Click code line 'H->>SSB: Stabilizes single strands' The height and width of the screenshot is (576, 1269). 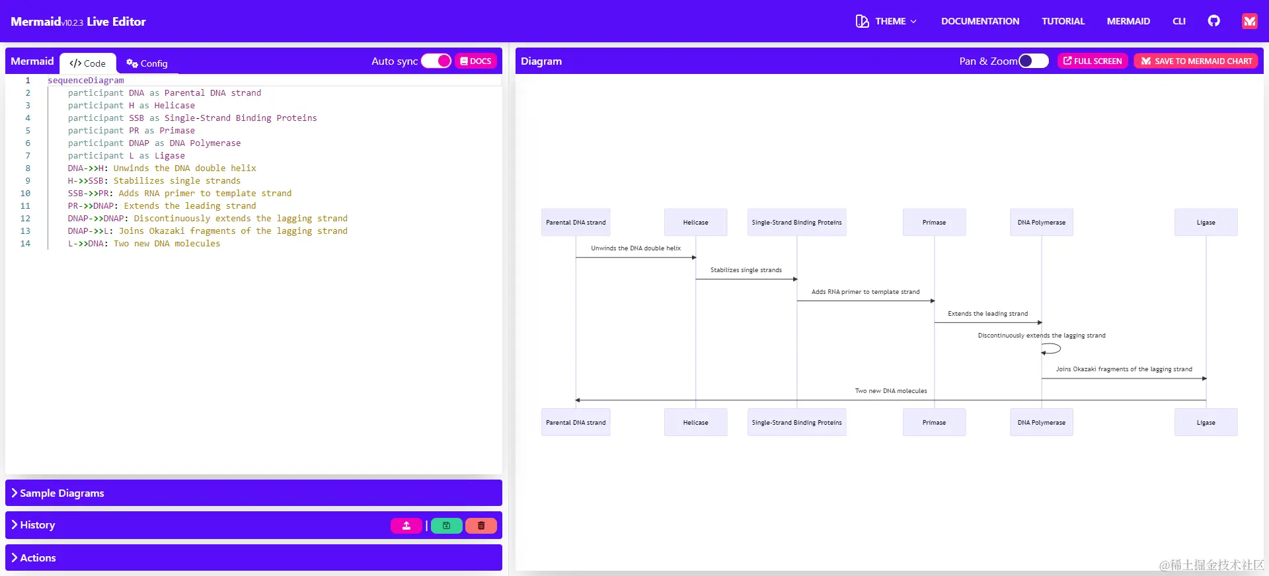[x=154, y=181]
